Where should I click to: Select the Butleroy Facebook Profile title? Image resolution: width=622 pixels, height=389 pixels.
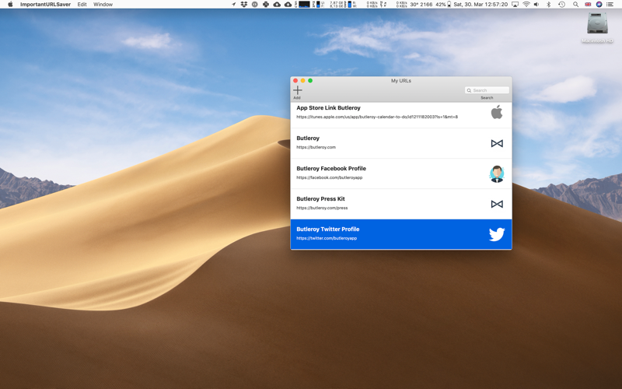click(330, 169)
